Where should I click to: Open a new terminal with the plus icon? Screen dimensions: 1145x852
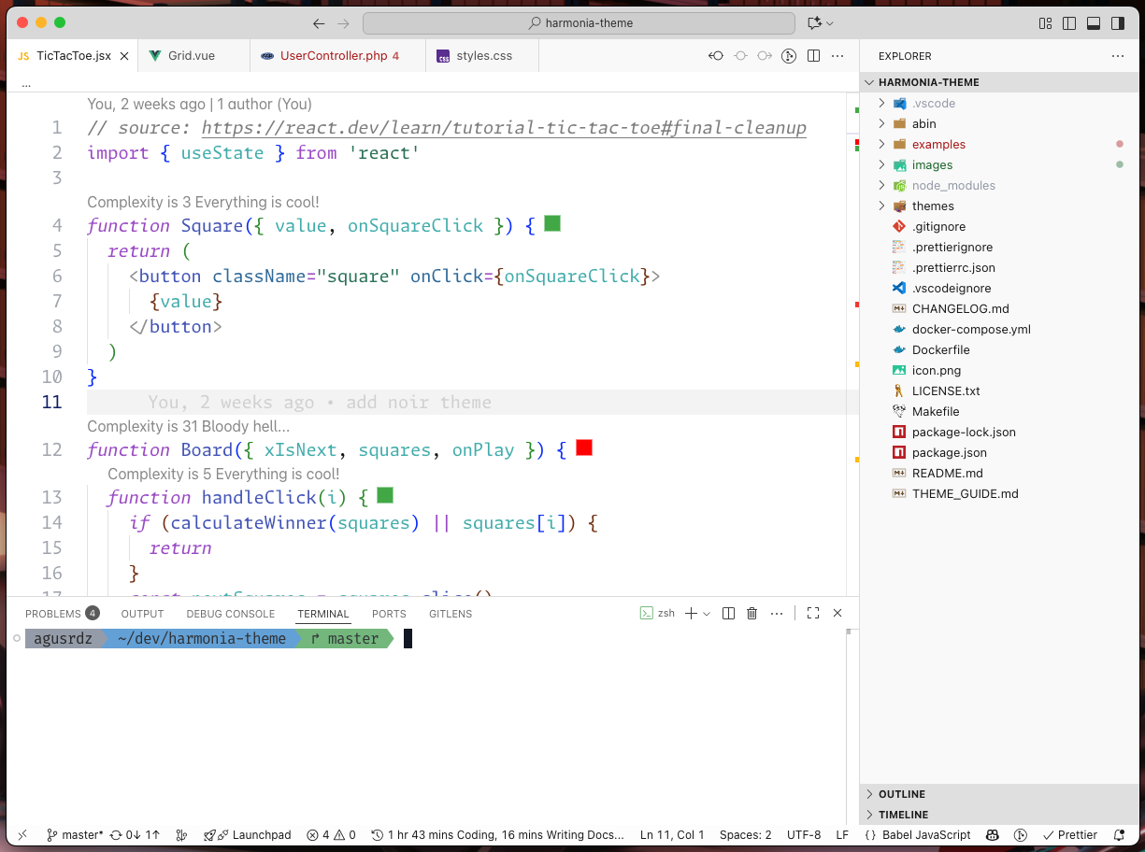(x=689, y=613)
